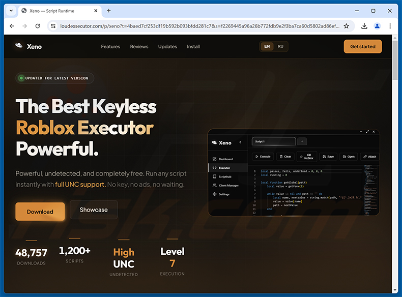The height and width of the screenshot is (297, 402).
Task: Click the Get started button
Action: 363,46
